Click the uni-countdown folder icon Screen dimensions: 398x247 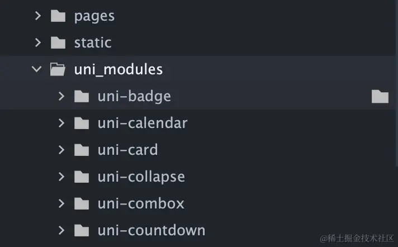[82, 230]
